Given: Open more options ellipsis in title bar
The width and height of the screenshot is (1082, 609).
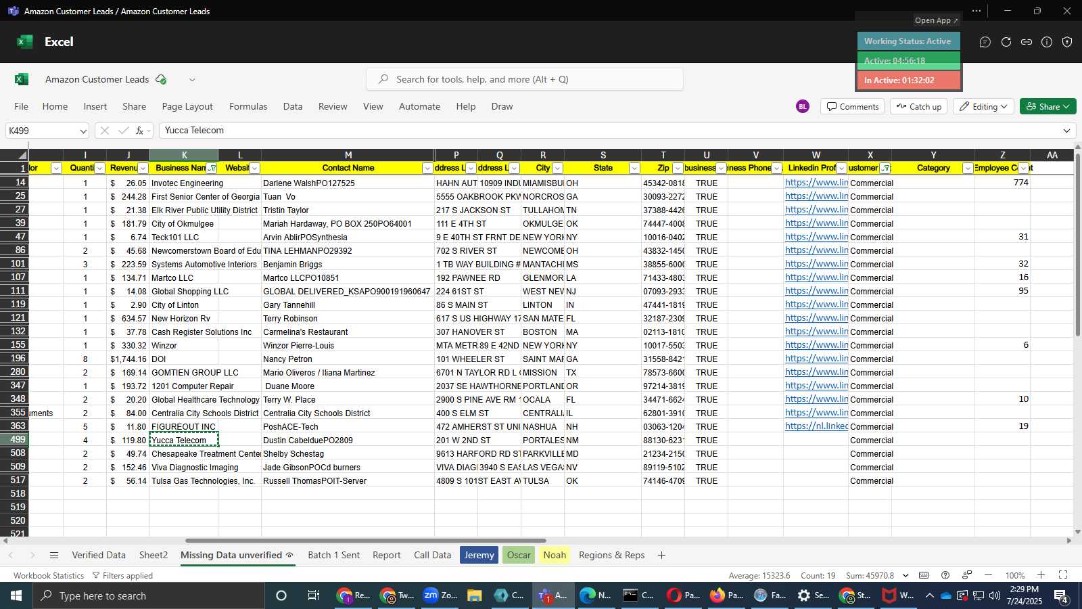Looking at the screenshot, I should (x=977, y=11).
